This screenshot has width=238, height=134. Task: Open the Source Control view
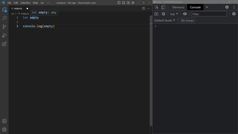[x=4, y=27]
